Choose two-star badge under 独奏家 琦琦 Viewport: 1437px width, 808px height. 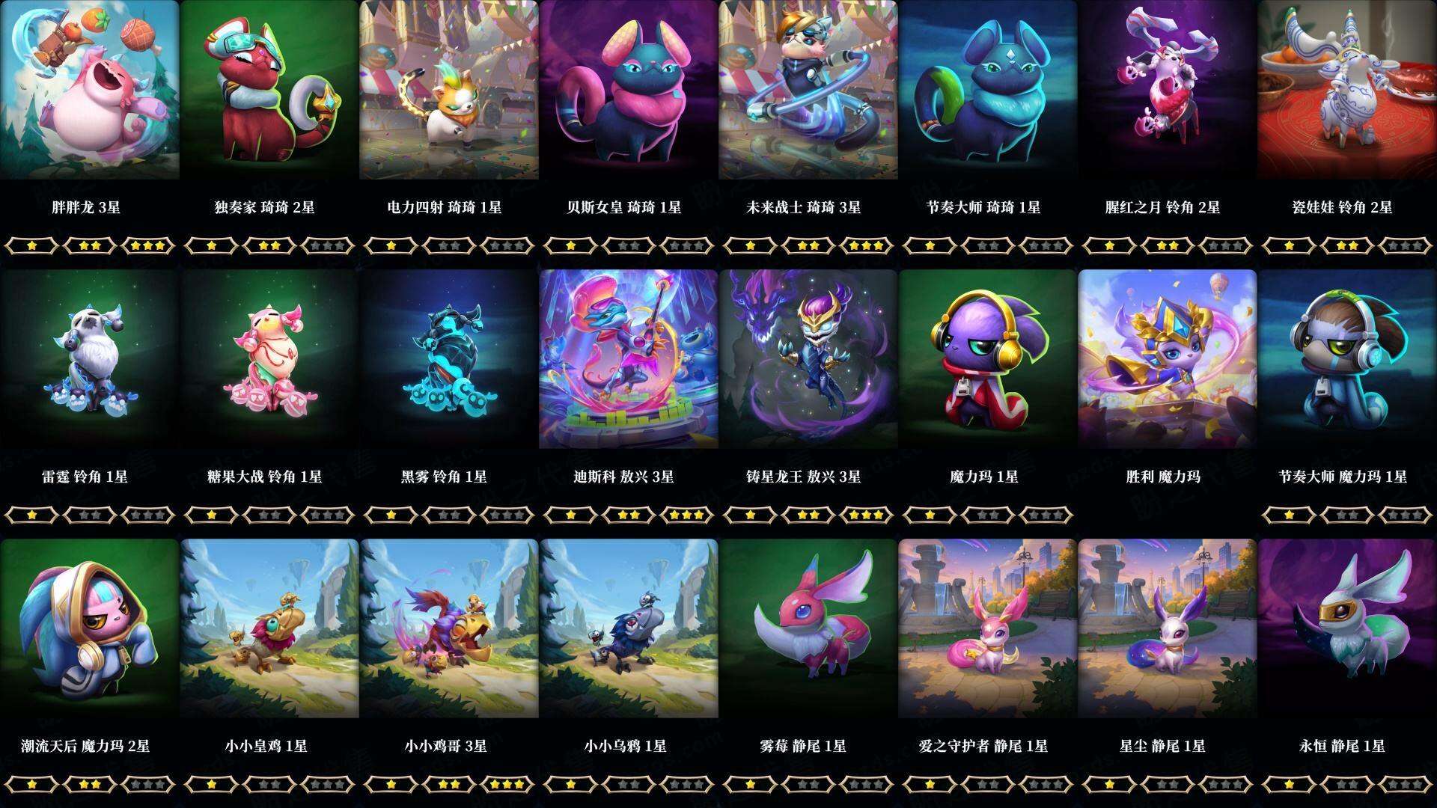click(269, 245)
